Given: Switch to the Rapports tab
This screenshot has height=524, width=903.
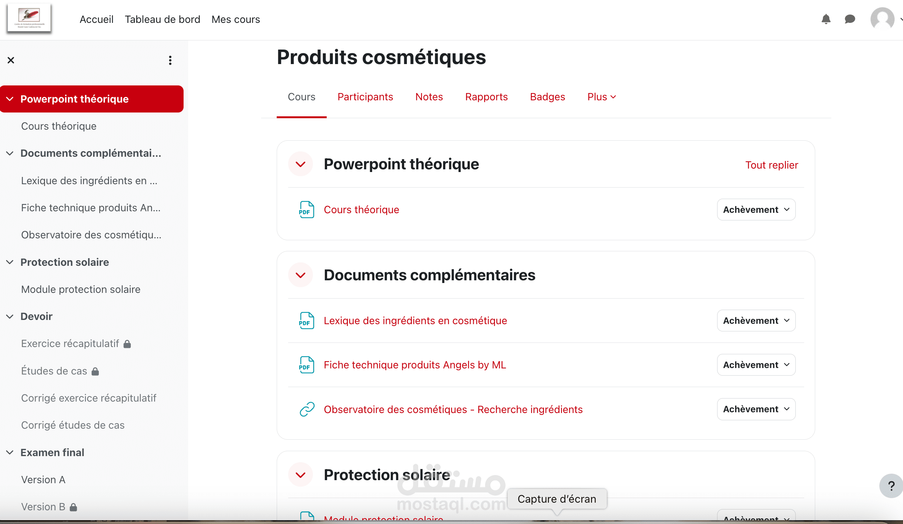Looking at the screenshot, I should click(486, 97).
